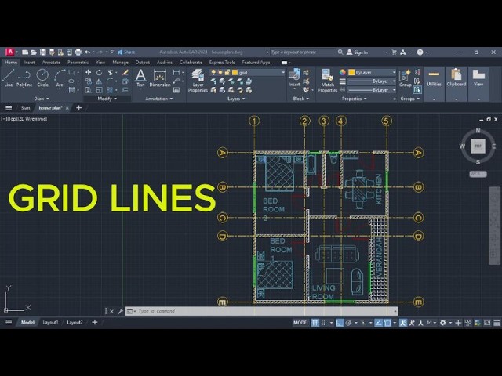
Task: Toggle clean screen in status bar
Action: (487, 323)
